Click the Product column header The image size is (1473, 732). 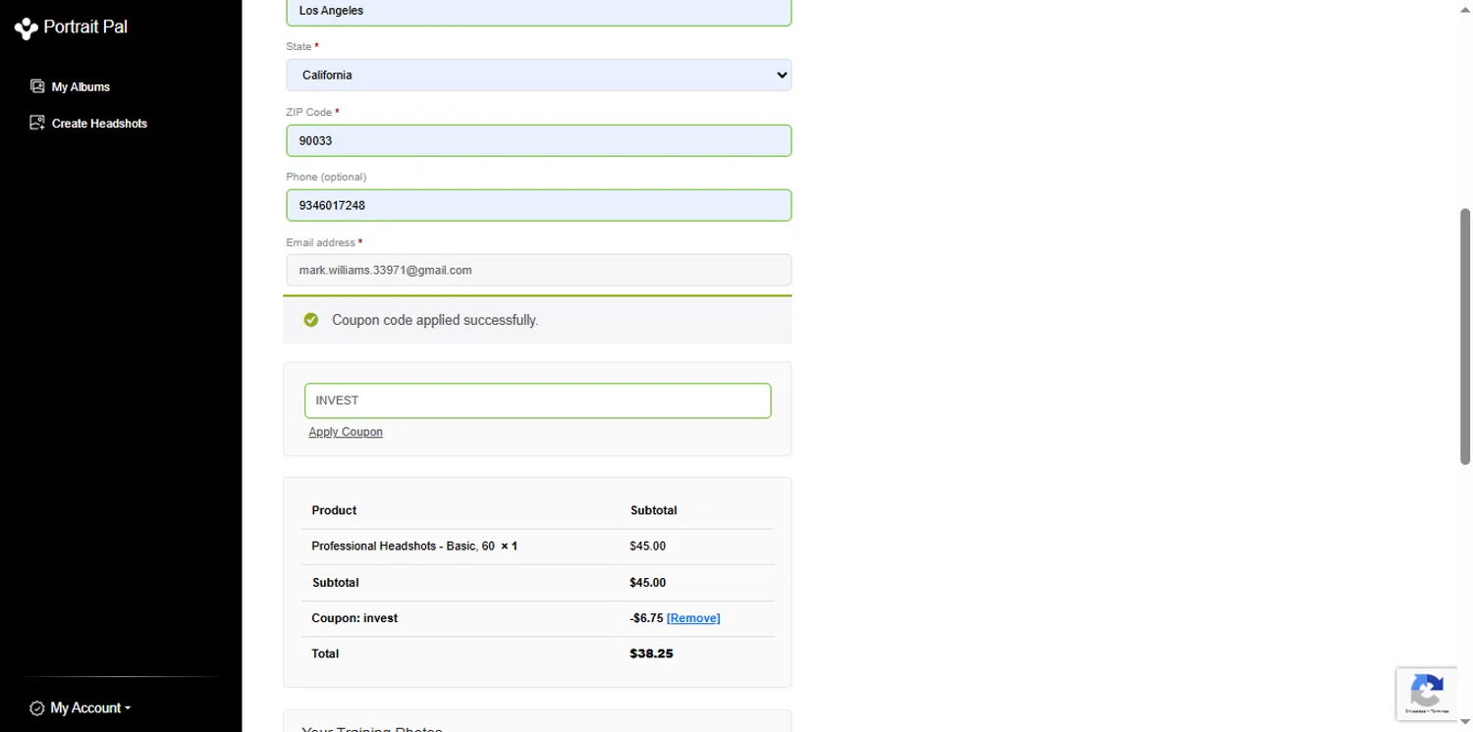point(334,510)
